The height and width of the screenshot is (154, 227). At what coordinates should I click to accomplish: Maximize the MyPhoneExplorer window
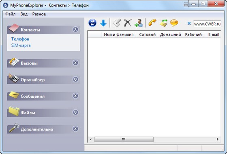(x=203, y=4)
